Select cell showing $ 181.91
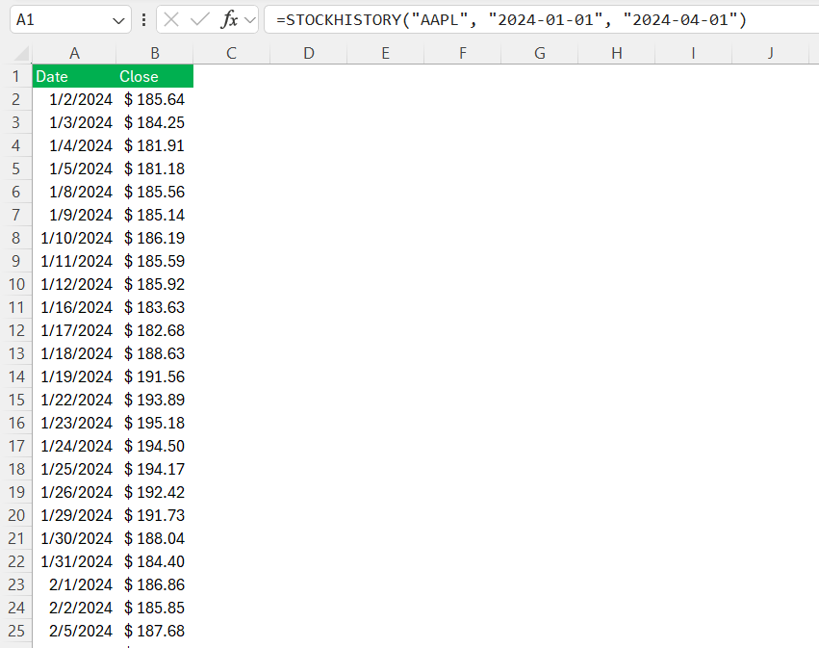819x648 pixels. (155, 145)
